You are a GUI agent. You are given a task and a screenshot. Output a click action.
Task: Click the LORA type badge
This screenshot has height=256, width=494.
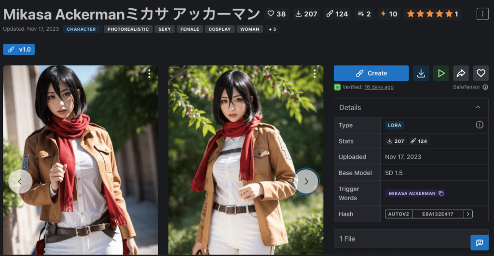pyautogui.click(x=395, y=125)
